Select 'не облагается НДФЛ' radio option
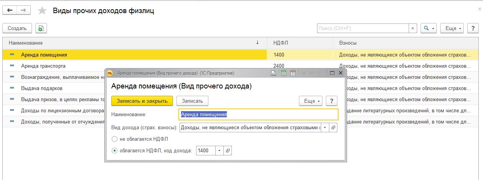The width and height of the screenshot is (483, 180). tap(114, 139)
